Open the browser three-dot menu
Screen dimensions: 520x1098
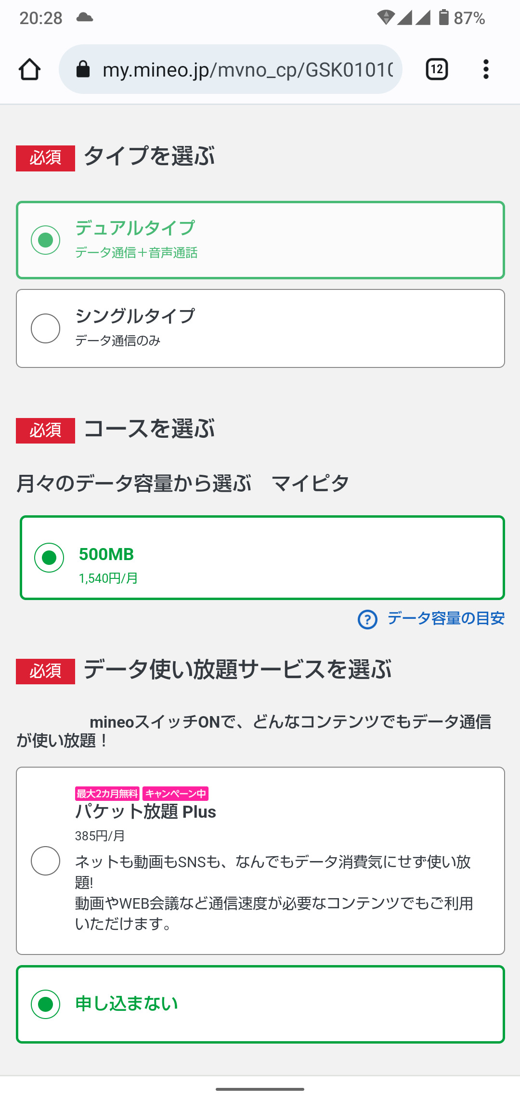point(486,69)
